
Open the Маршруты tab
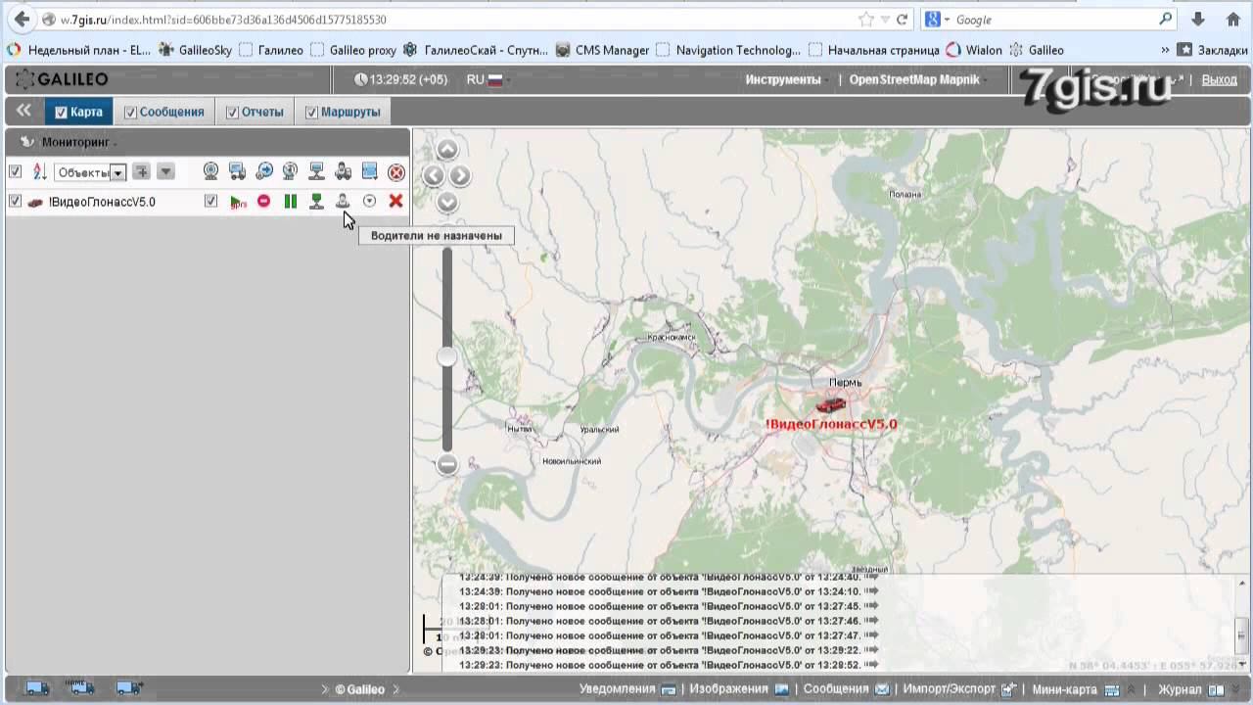(349, 112)
